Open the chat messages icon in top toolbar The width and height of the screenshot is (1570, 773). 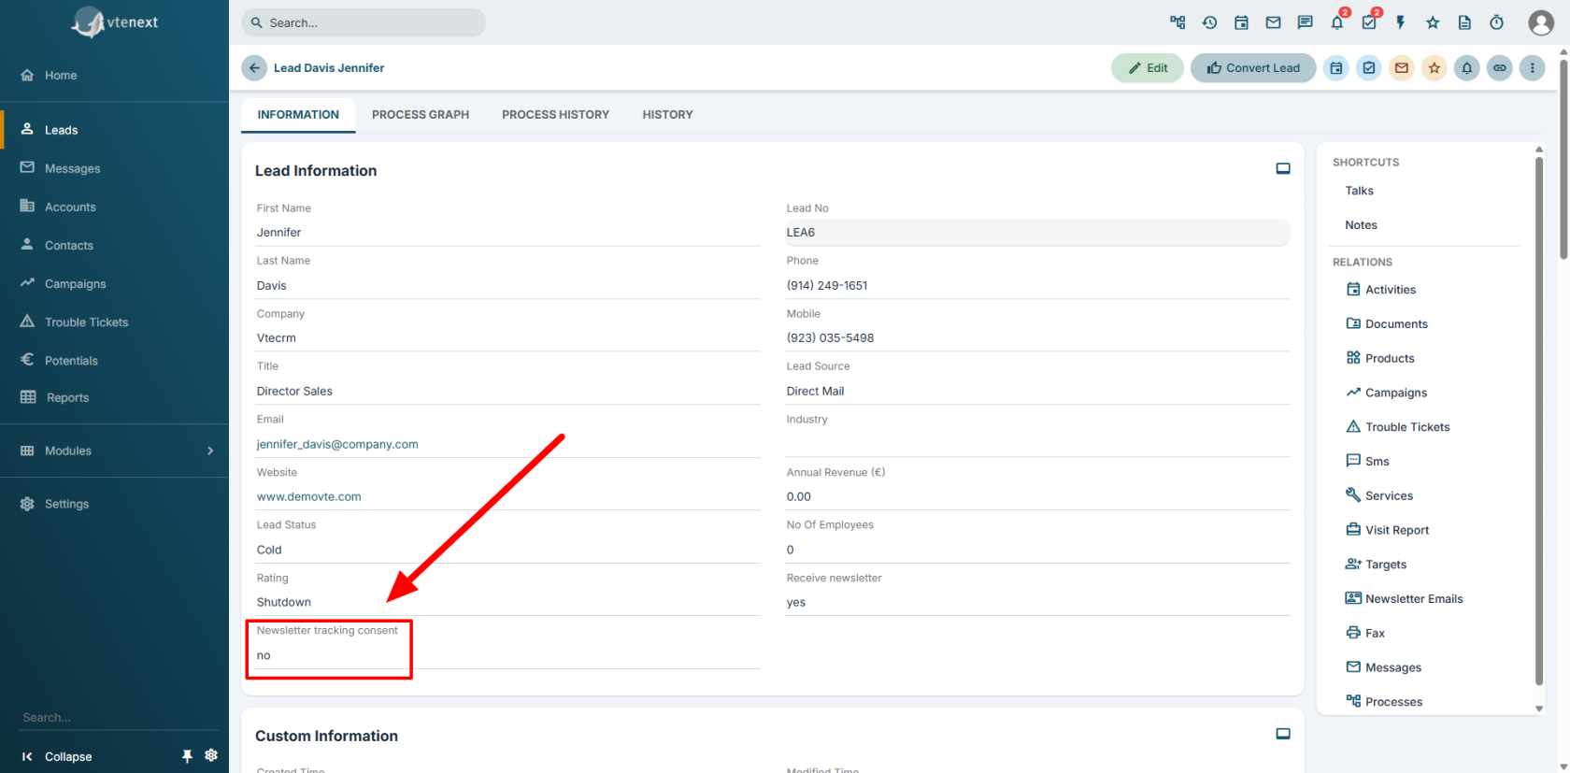tap(1305, 22)
